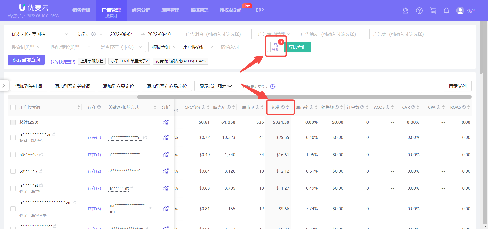Open the 监控管理 navigation item
Screen dimensions: 488x229
[199, 10]
